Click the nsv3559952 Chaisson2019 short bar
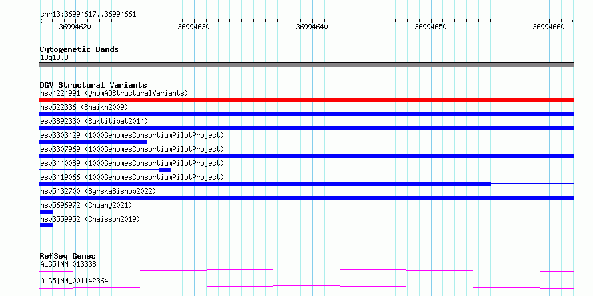The image size is (593, 296). pyautogui.click(x=46, y=225)
